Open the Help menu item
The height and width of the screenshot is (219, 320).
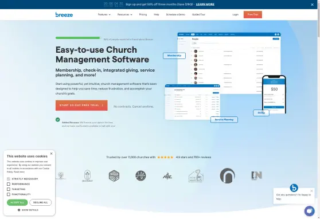click(x=157, y=14)
